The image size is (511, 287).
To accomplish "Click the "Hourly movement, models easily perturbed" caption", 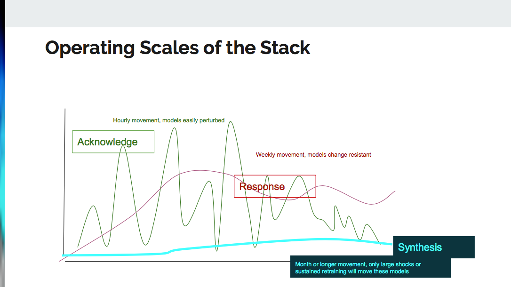I will click(x=168, y=120).
